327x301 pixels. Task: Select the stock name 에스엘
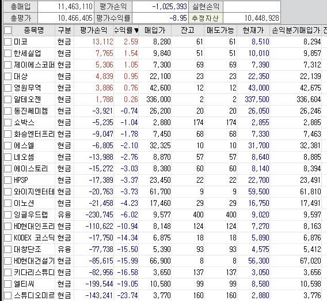(24, 145)
